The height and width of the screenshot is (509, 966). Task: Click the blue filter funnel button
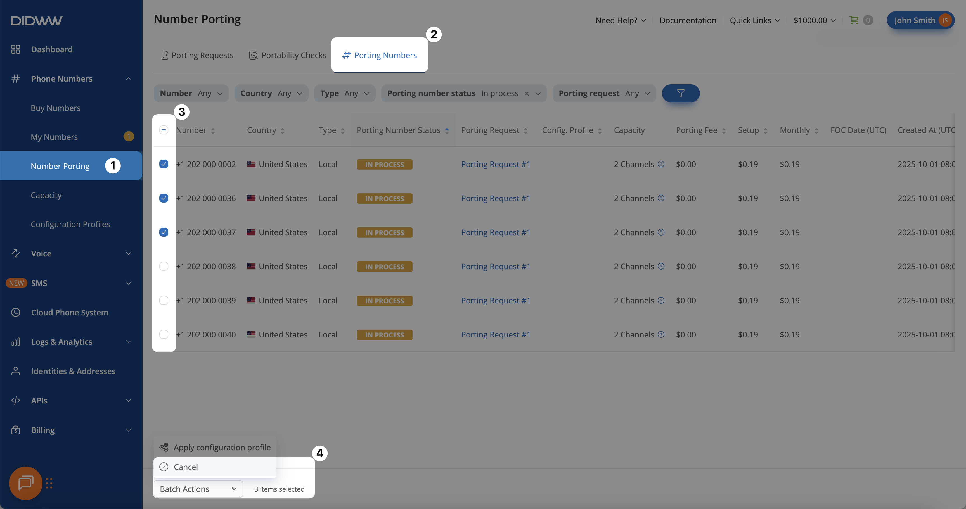tap(680, 93)
